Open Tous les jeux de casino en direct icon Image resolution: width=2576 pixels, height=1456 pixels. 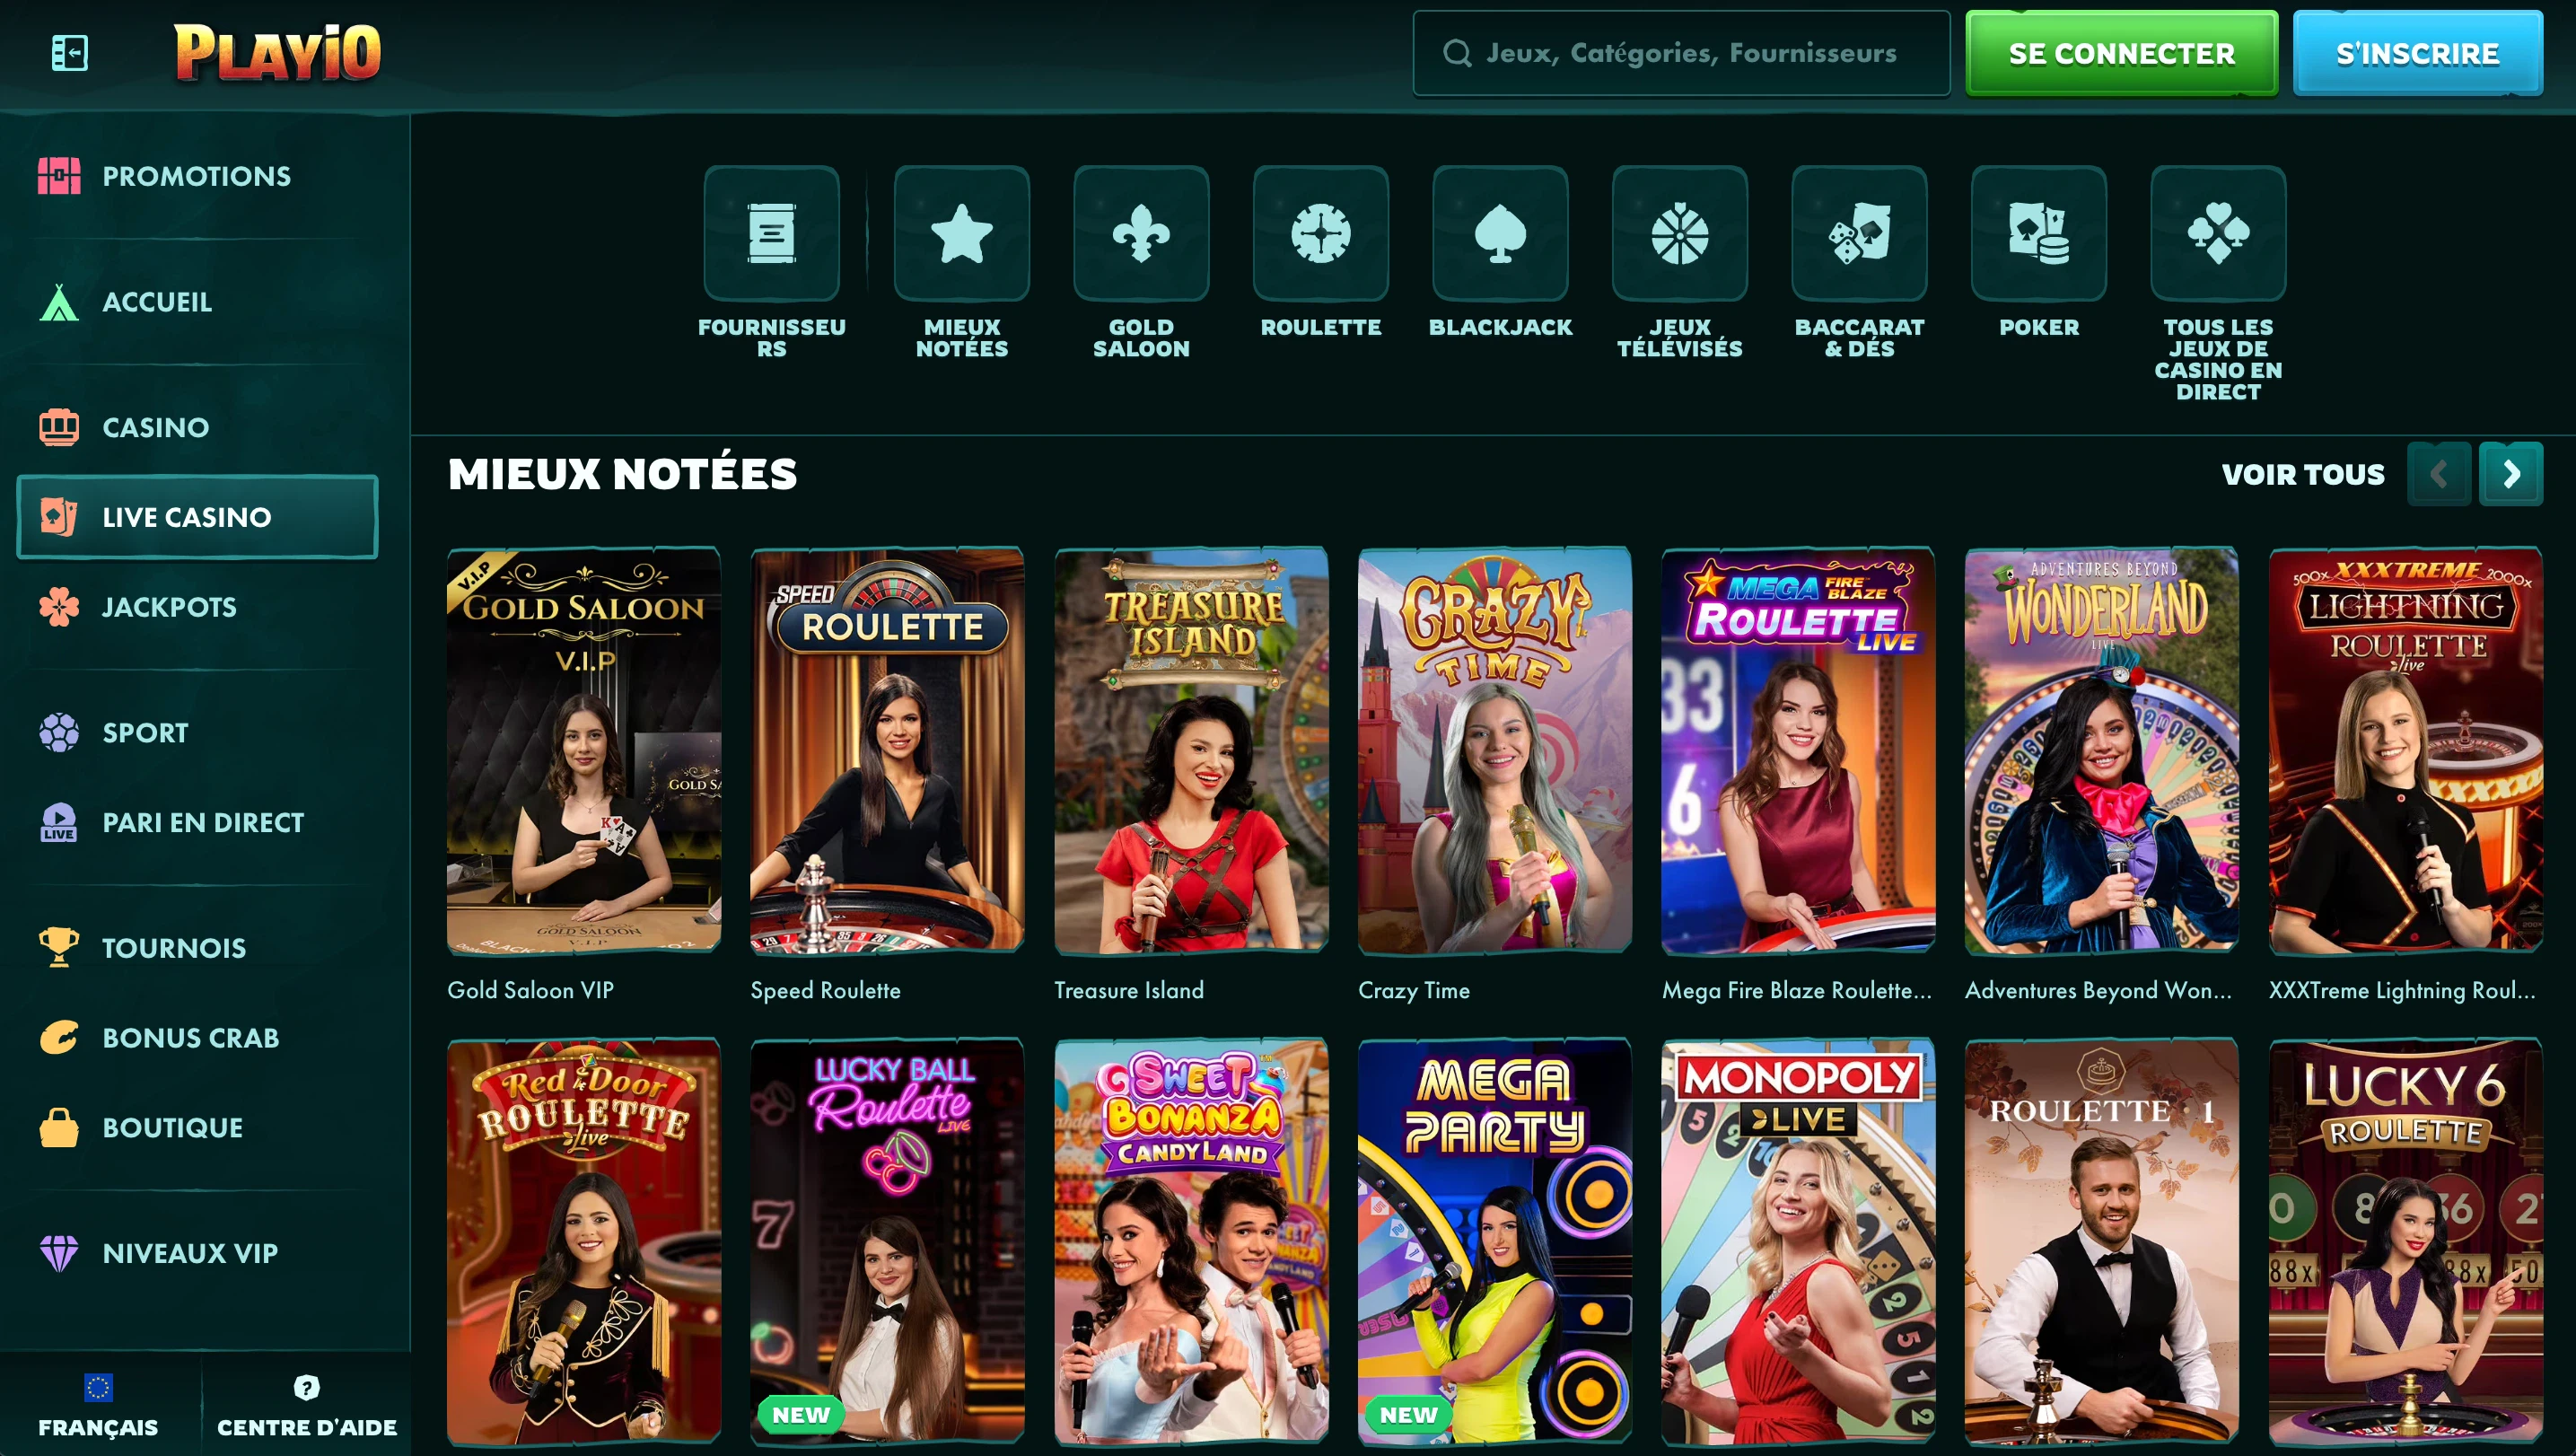[x=2218, y=233]
